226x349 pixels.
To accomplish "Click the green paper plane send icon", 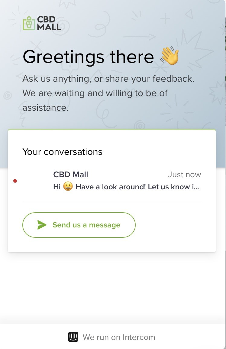I will click(x=42, y=225).
